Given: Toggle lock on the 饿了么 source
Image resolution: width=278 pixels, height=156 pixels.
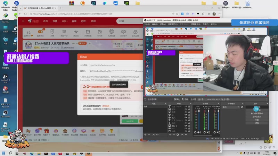Looking at the screenshot, I should pyautogui.click(x=189, y=125).
